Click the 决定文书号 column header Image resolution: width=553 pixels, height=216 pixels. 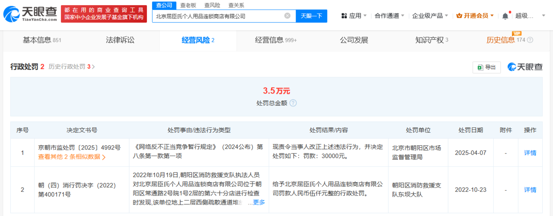(x=82, y=130)
